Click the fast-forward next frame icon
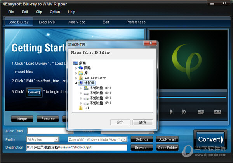This screenshot has height=163, width=233. pos(184,112)
